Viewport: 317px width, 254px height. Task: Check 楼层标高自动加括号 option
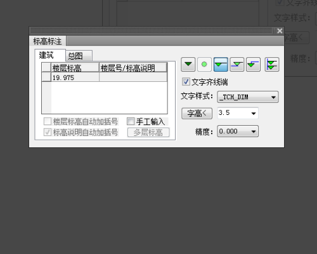pos(48,121)
